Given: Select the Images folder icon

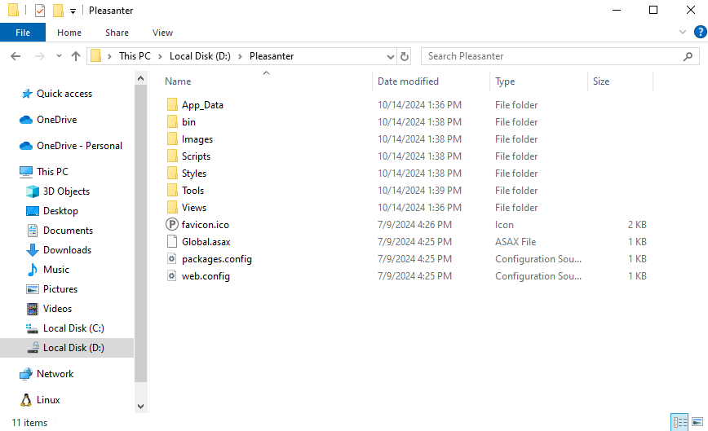Looking at the screenshot, I should 172,139.
